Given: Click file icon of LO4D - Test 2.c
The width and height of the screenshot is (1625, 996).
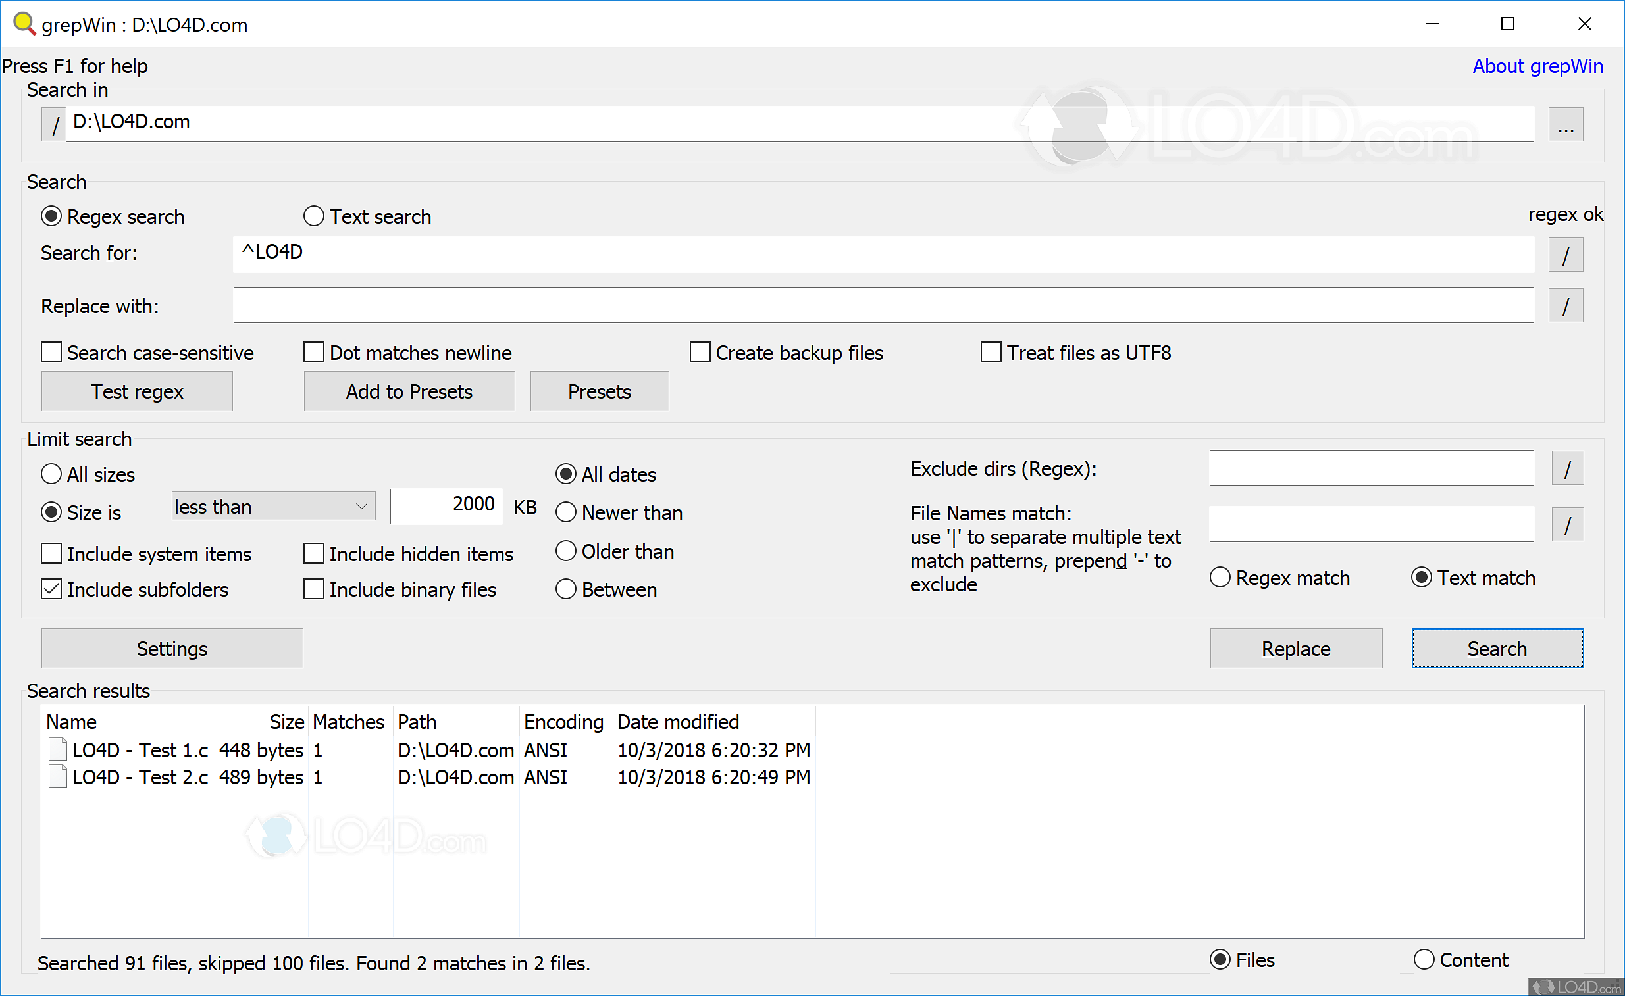Looking at the screenshot, I should click(x=58, y=777).
